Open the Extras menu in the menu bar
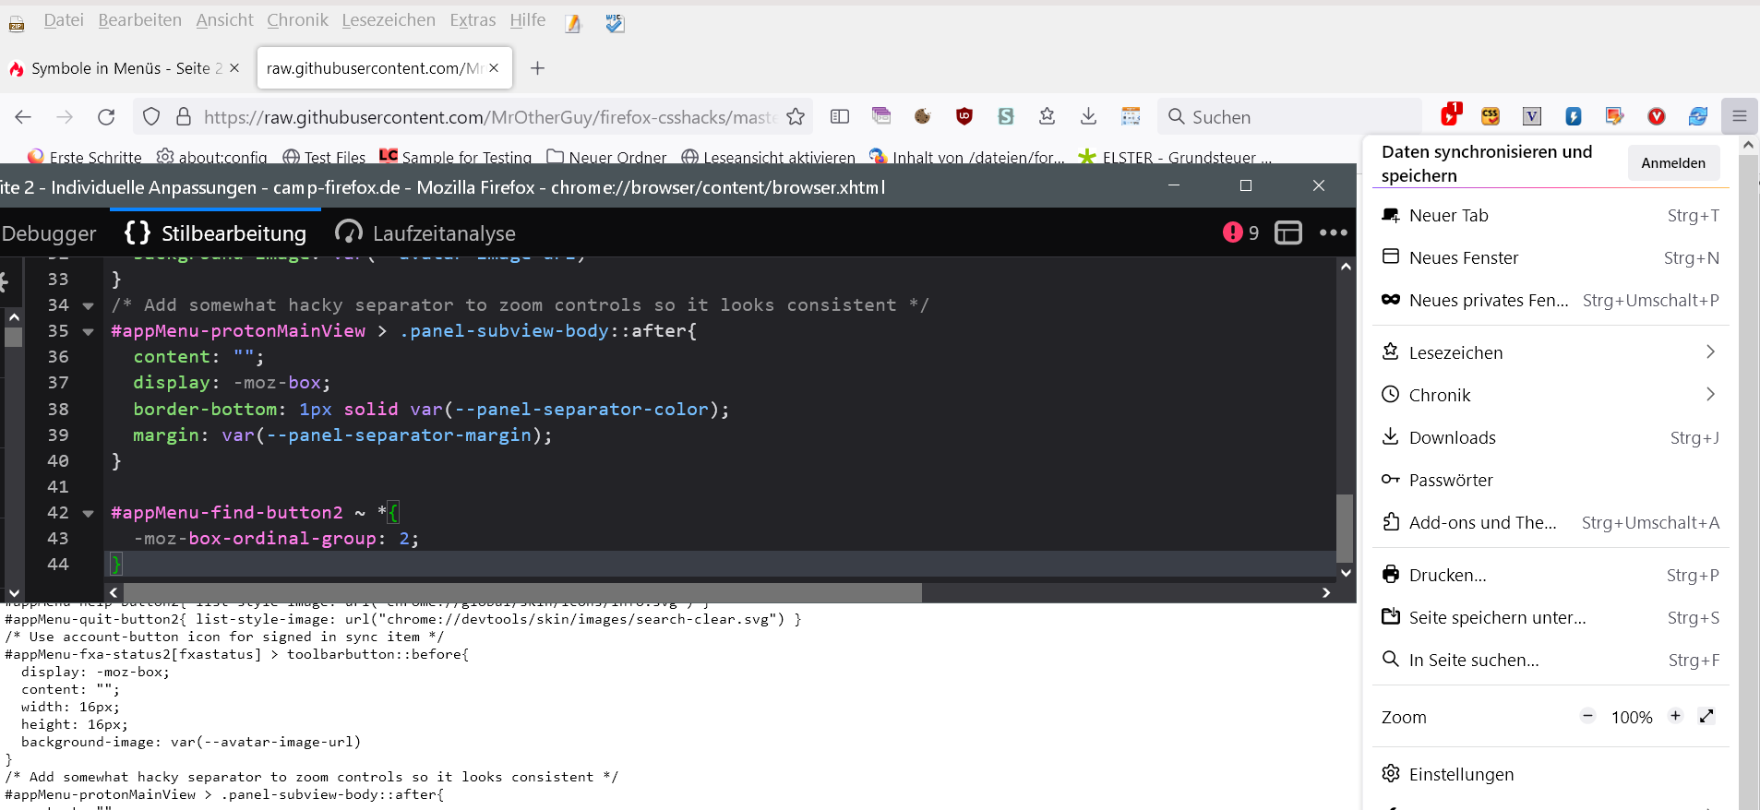This screenshot has height=810, width=1760. [473, 20]
